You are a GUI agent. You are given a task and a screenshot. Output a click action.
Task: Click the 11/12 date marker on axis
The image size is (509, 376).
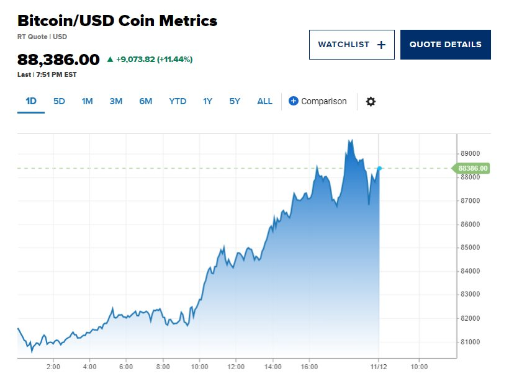click(x=379, y=367)
